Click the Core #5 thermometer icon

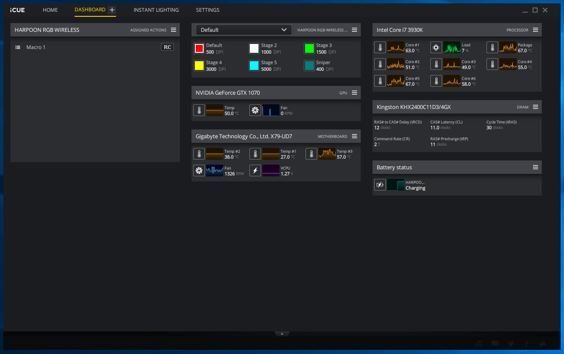pyautogui.click(x=380, y=81)
